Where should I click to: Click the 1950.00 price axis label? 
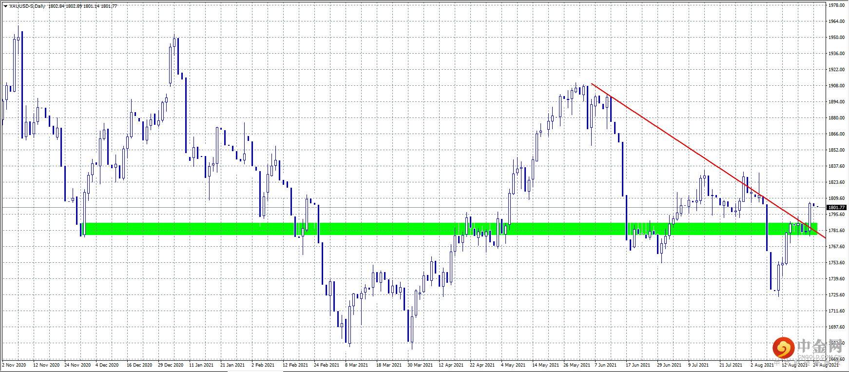point(836,38)
